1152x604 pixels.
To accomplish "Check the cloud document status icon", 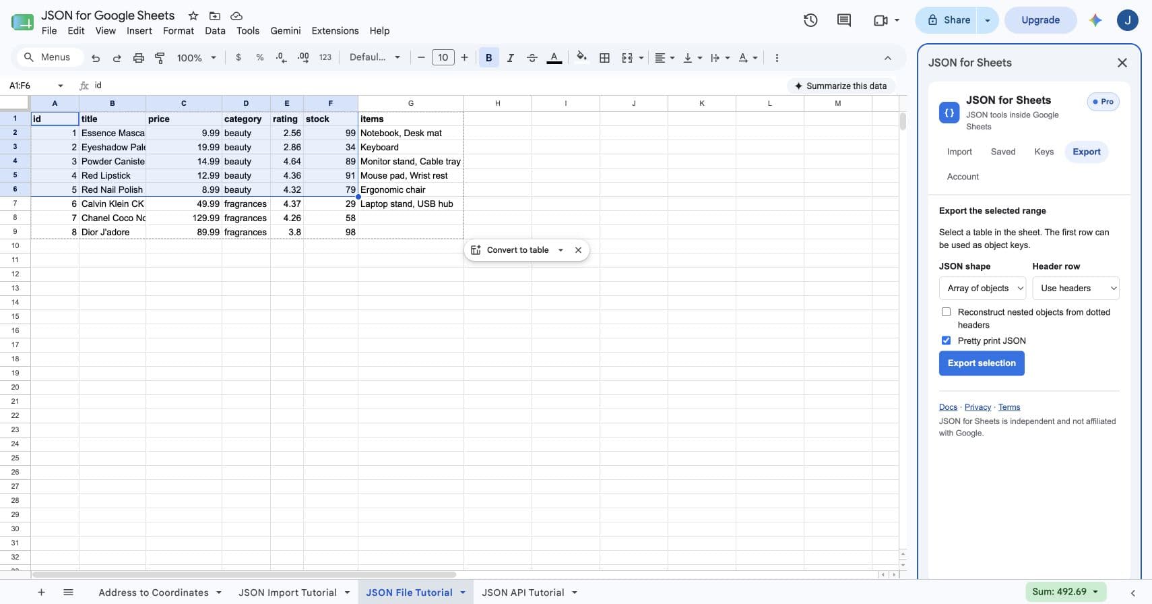I will click(236, 16).
